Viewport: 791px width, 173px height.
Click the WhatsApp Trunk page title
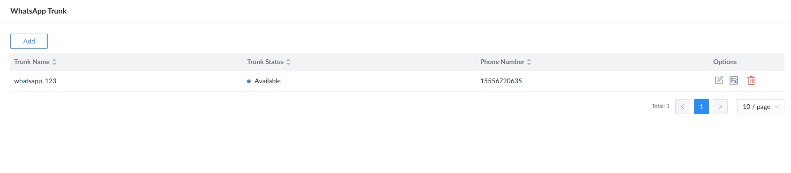[38, 11]
